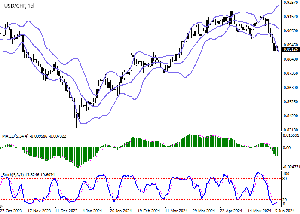Click the USD/CHF, 1d chart title
Viewport: 300px width, 214px height.
pyautogui.click(x=19, y=5)
